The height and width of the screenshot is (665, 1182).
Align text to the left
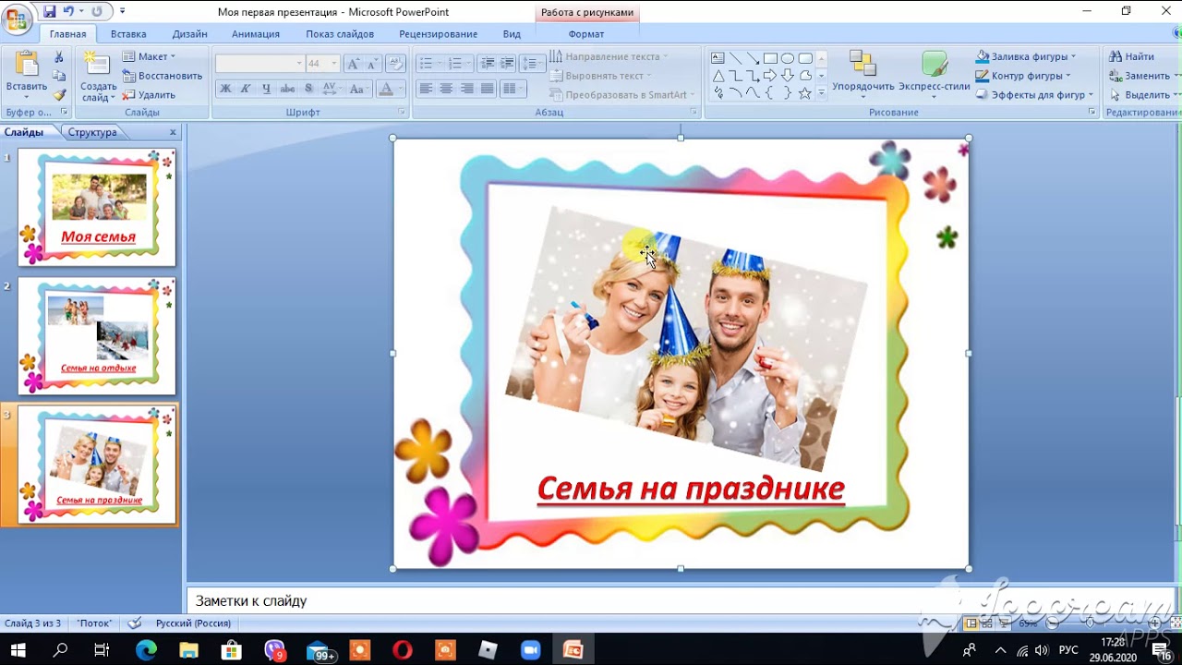[x=426, y=89]
